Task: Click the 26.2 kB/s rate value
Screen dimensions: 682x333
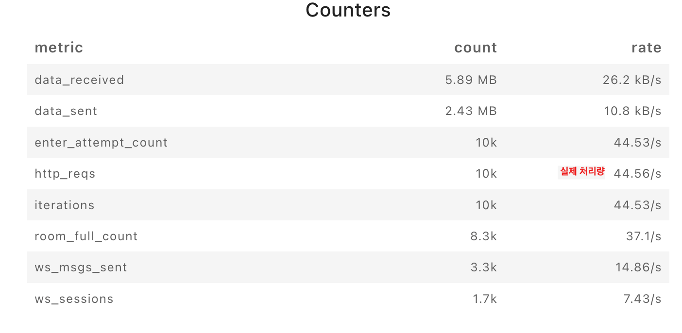Action: [632, 80]
